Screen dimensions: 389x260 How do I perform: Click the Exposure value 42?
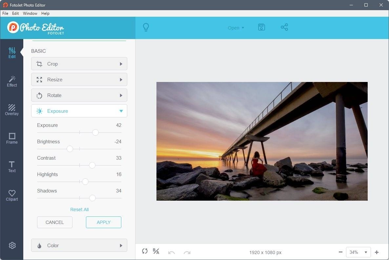click(x=119, y=125)
